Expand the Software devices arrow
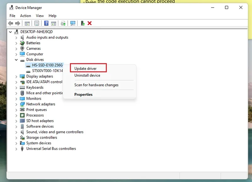This screenshot has width=252, height=182. [x=16, y=126]
